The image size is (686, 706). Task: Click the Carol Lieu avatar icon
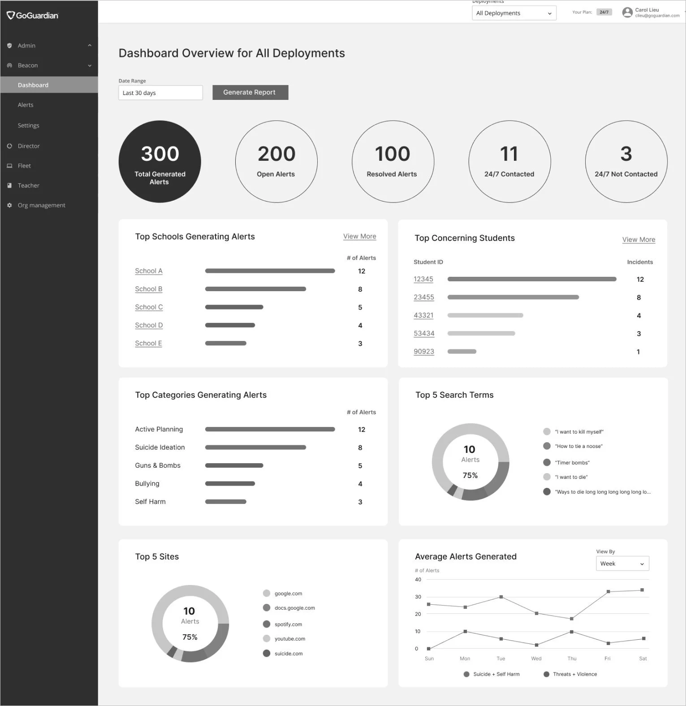[x=627, y=13]
